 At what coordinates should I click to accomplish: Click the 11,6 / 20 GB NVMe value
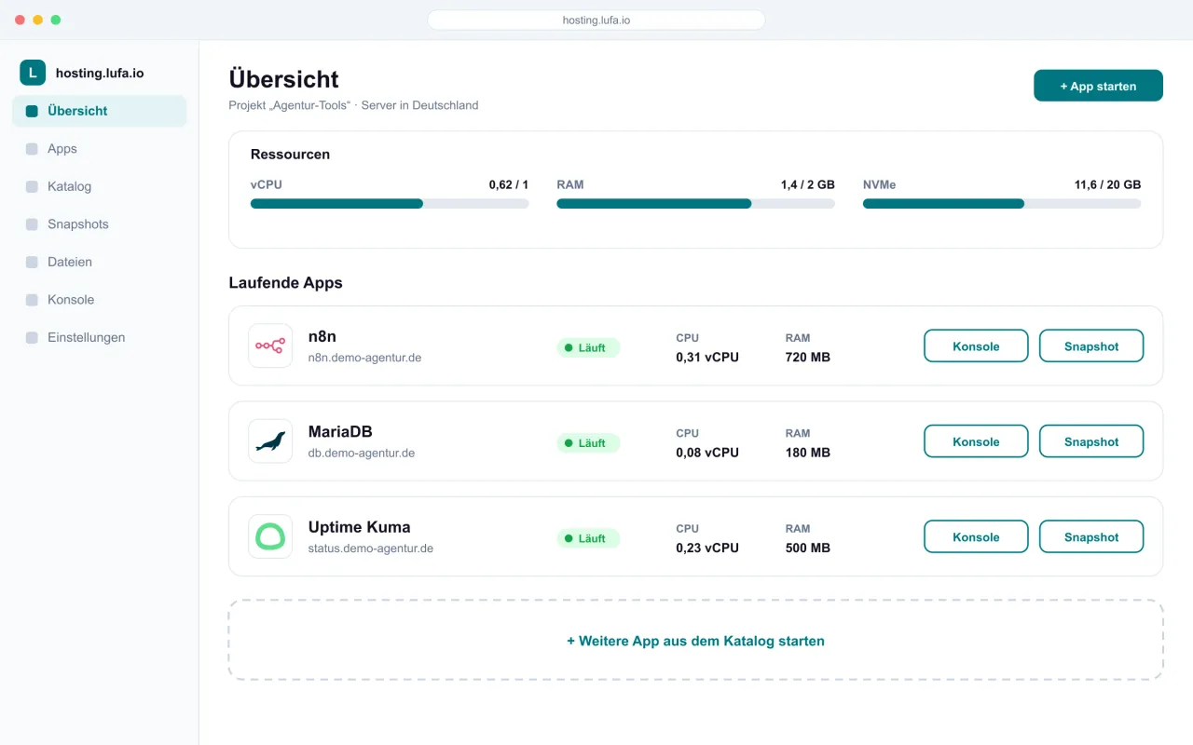pos(1107,184)
